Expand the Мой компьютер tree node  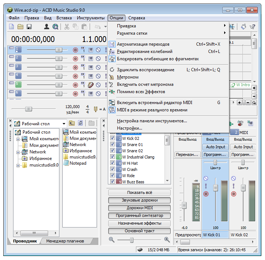click(18, 139)
